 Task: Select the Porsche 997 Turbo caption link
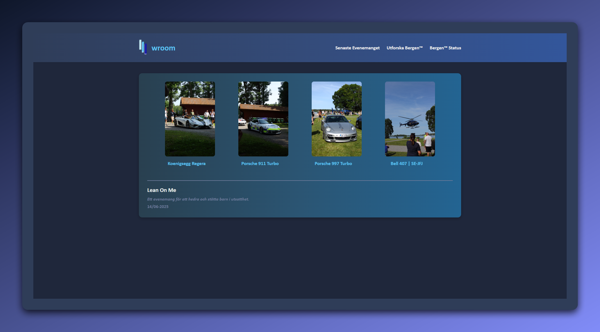333,164
